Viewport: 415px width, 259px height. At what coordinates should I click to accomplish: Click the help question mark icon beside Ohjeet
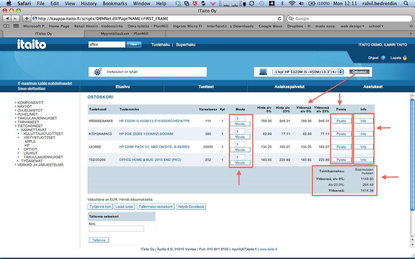383,57
